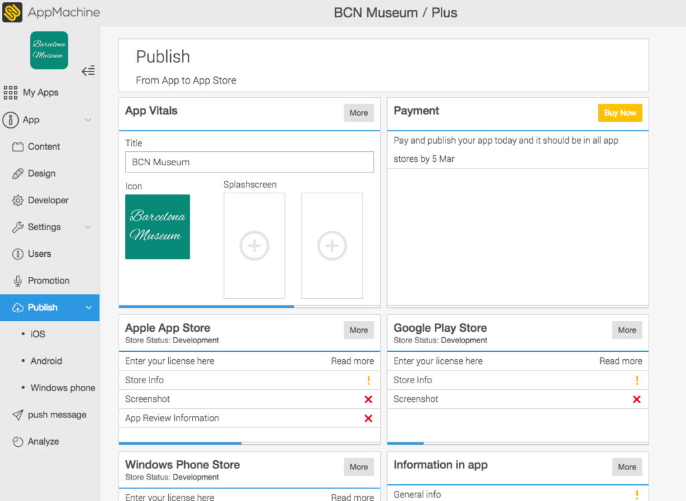Click the Google Play Store progress bar
Viewport: 686px width, 501px height.
click(518, 443)
